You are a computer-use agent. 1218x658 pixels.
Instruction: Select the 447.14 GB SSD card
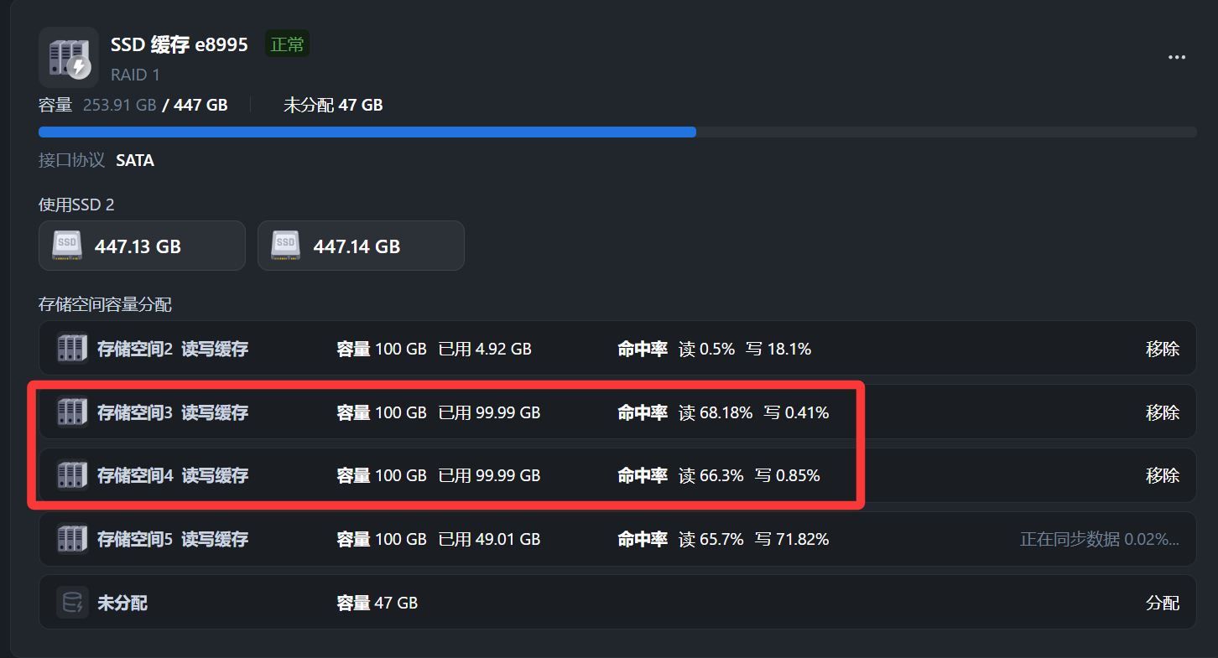tap(361, 246)
